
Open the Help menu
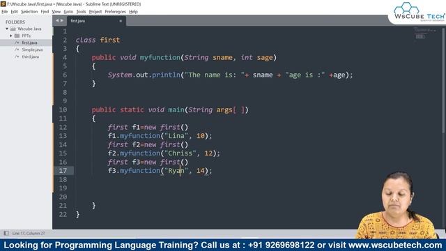pyautogui.click(x=133, y=12)
